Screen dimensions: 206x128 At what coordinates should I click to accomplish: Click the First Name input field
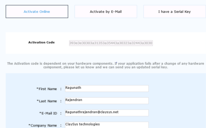coord(107,88)
